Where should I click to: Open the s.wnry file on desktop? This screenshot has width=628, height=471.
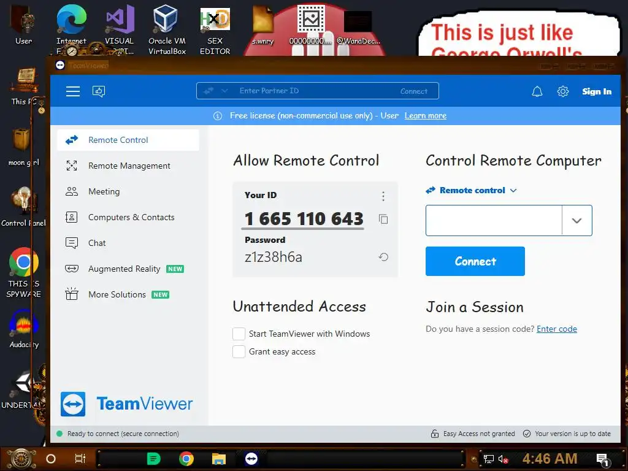(262, 24)
